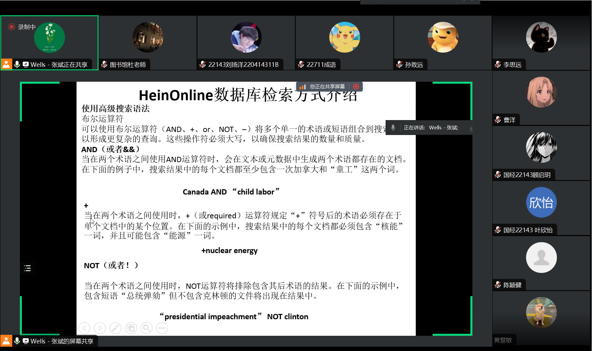Click muted mic icon beside 陈颖健
592x351 pixels.
click(498, 285)
